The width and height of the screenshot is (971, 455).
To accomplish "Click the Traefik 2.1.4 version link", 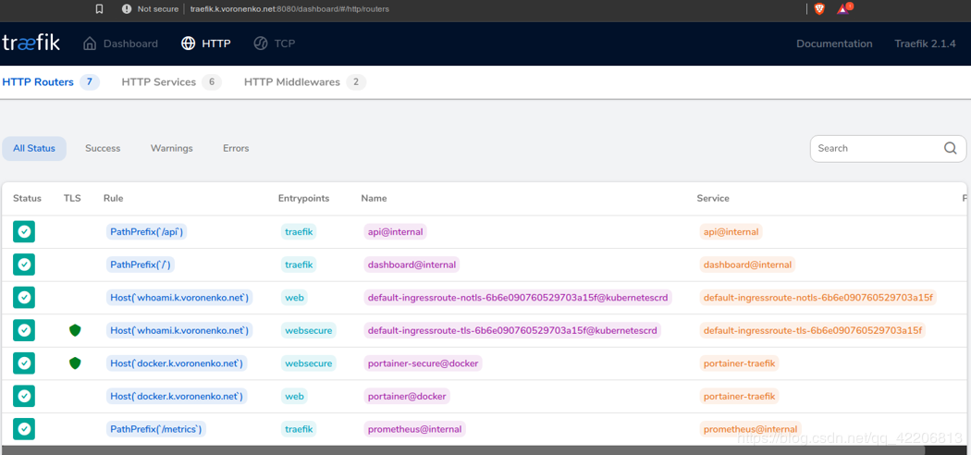I will [925, 43].
